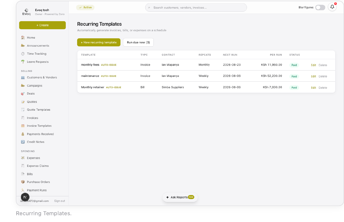Viewport: 344px width, 222px height.
Task: Click the Customers & Vendors people icon
Action: point(23,77)
